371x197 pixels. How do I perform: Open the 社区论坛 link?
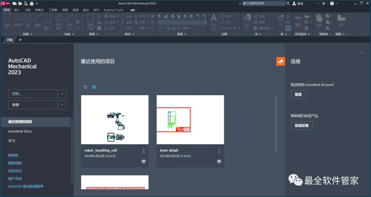[15, 171]
